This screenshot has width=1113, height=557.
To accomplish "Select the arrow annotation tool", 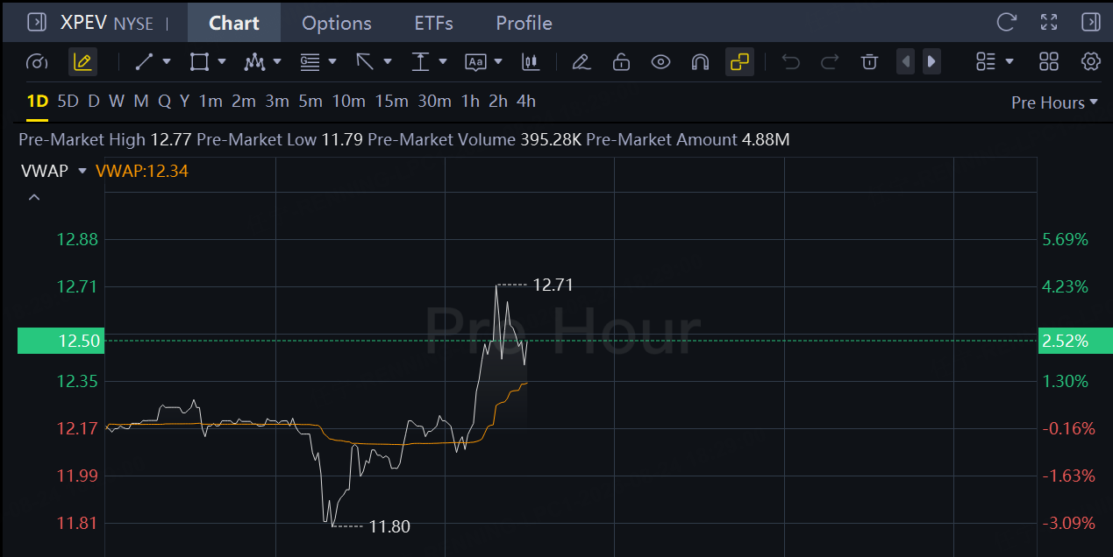I will pyautogui.click(x=365, y=61).
